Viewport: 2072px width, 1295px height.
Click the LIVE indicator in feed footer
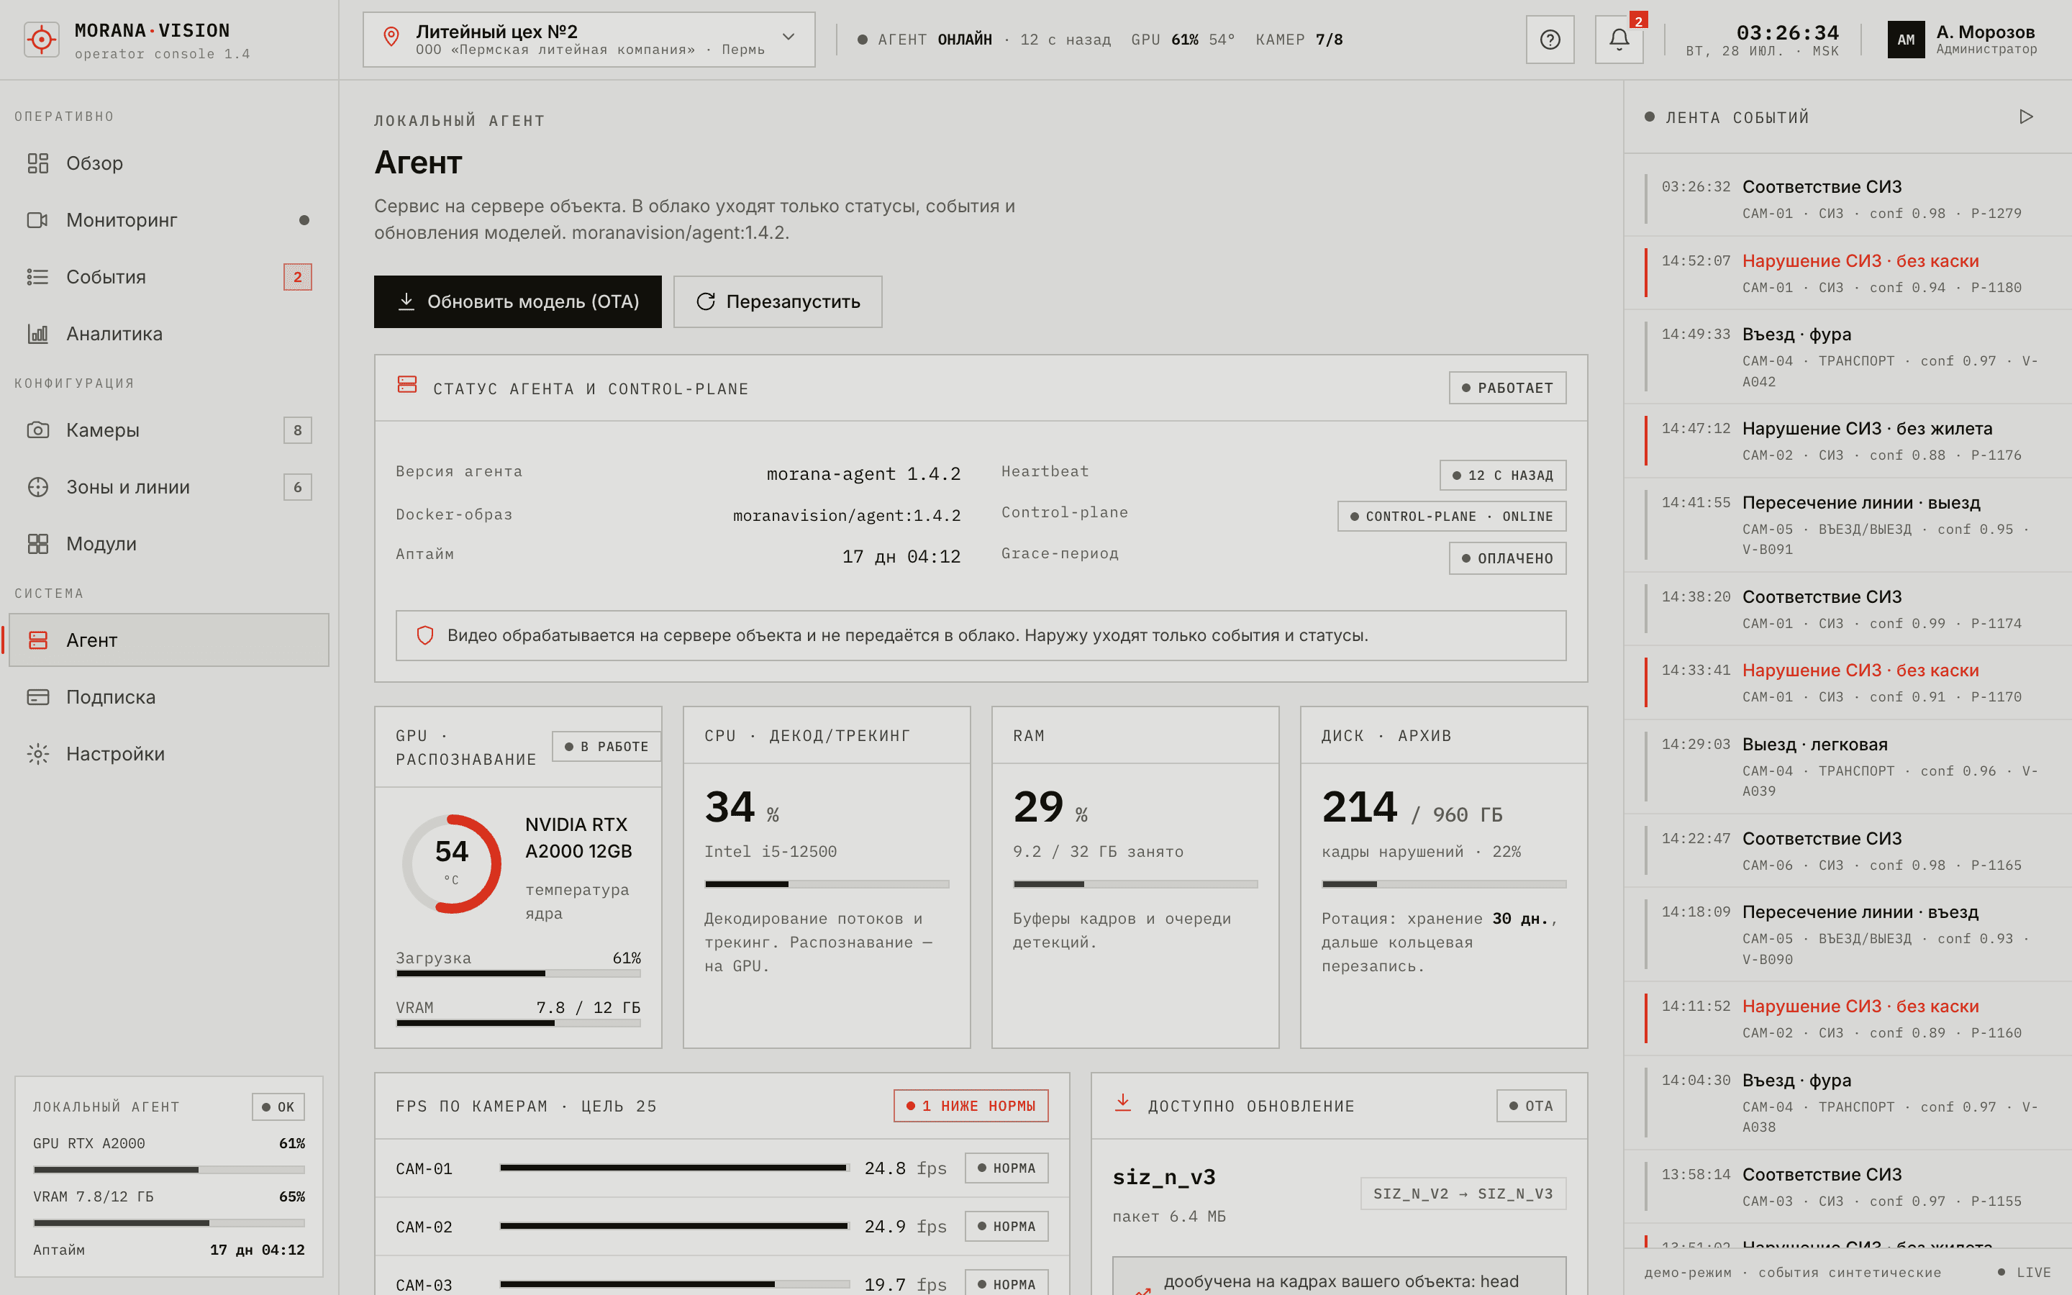pyautogui.click(x=2024, y=1272)
